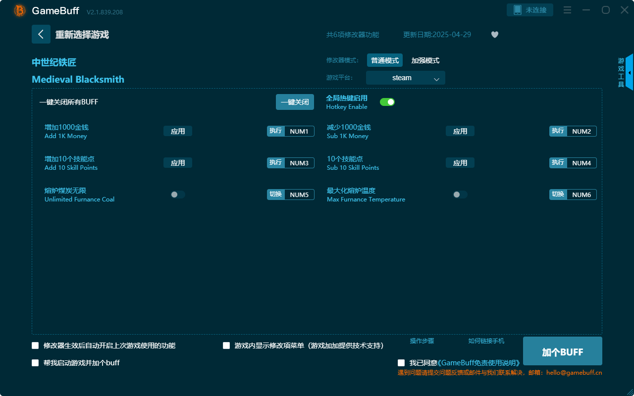The height and width of the screenshot is (396, 634).
Task: Click the GameBuff flame logo
Action: click(x=19, y=10)
